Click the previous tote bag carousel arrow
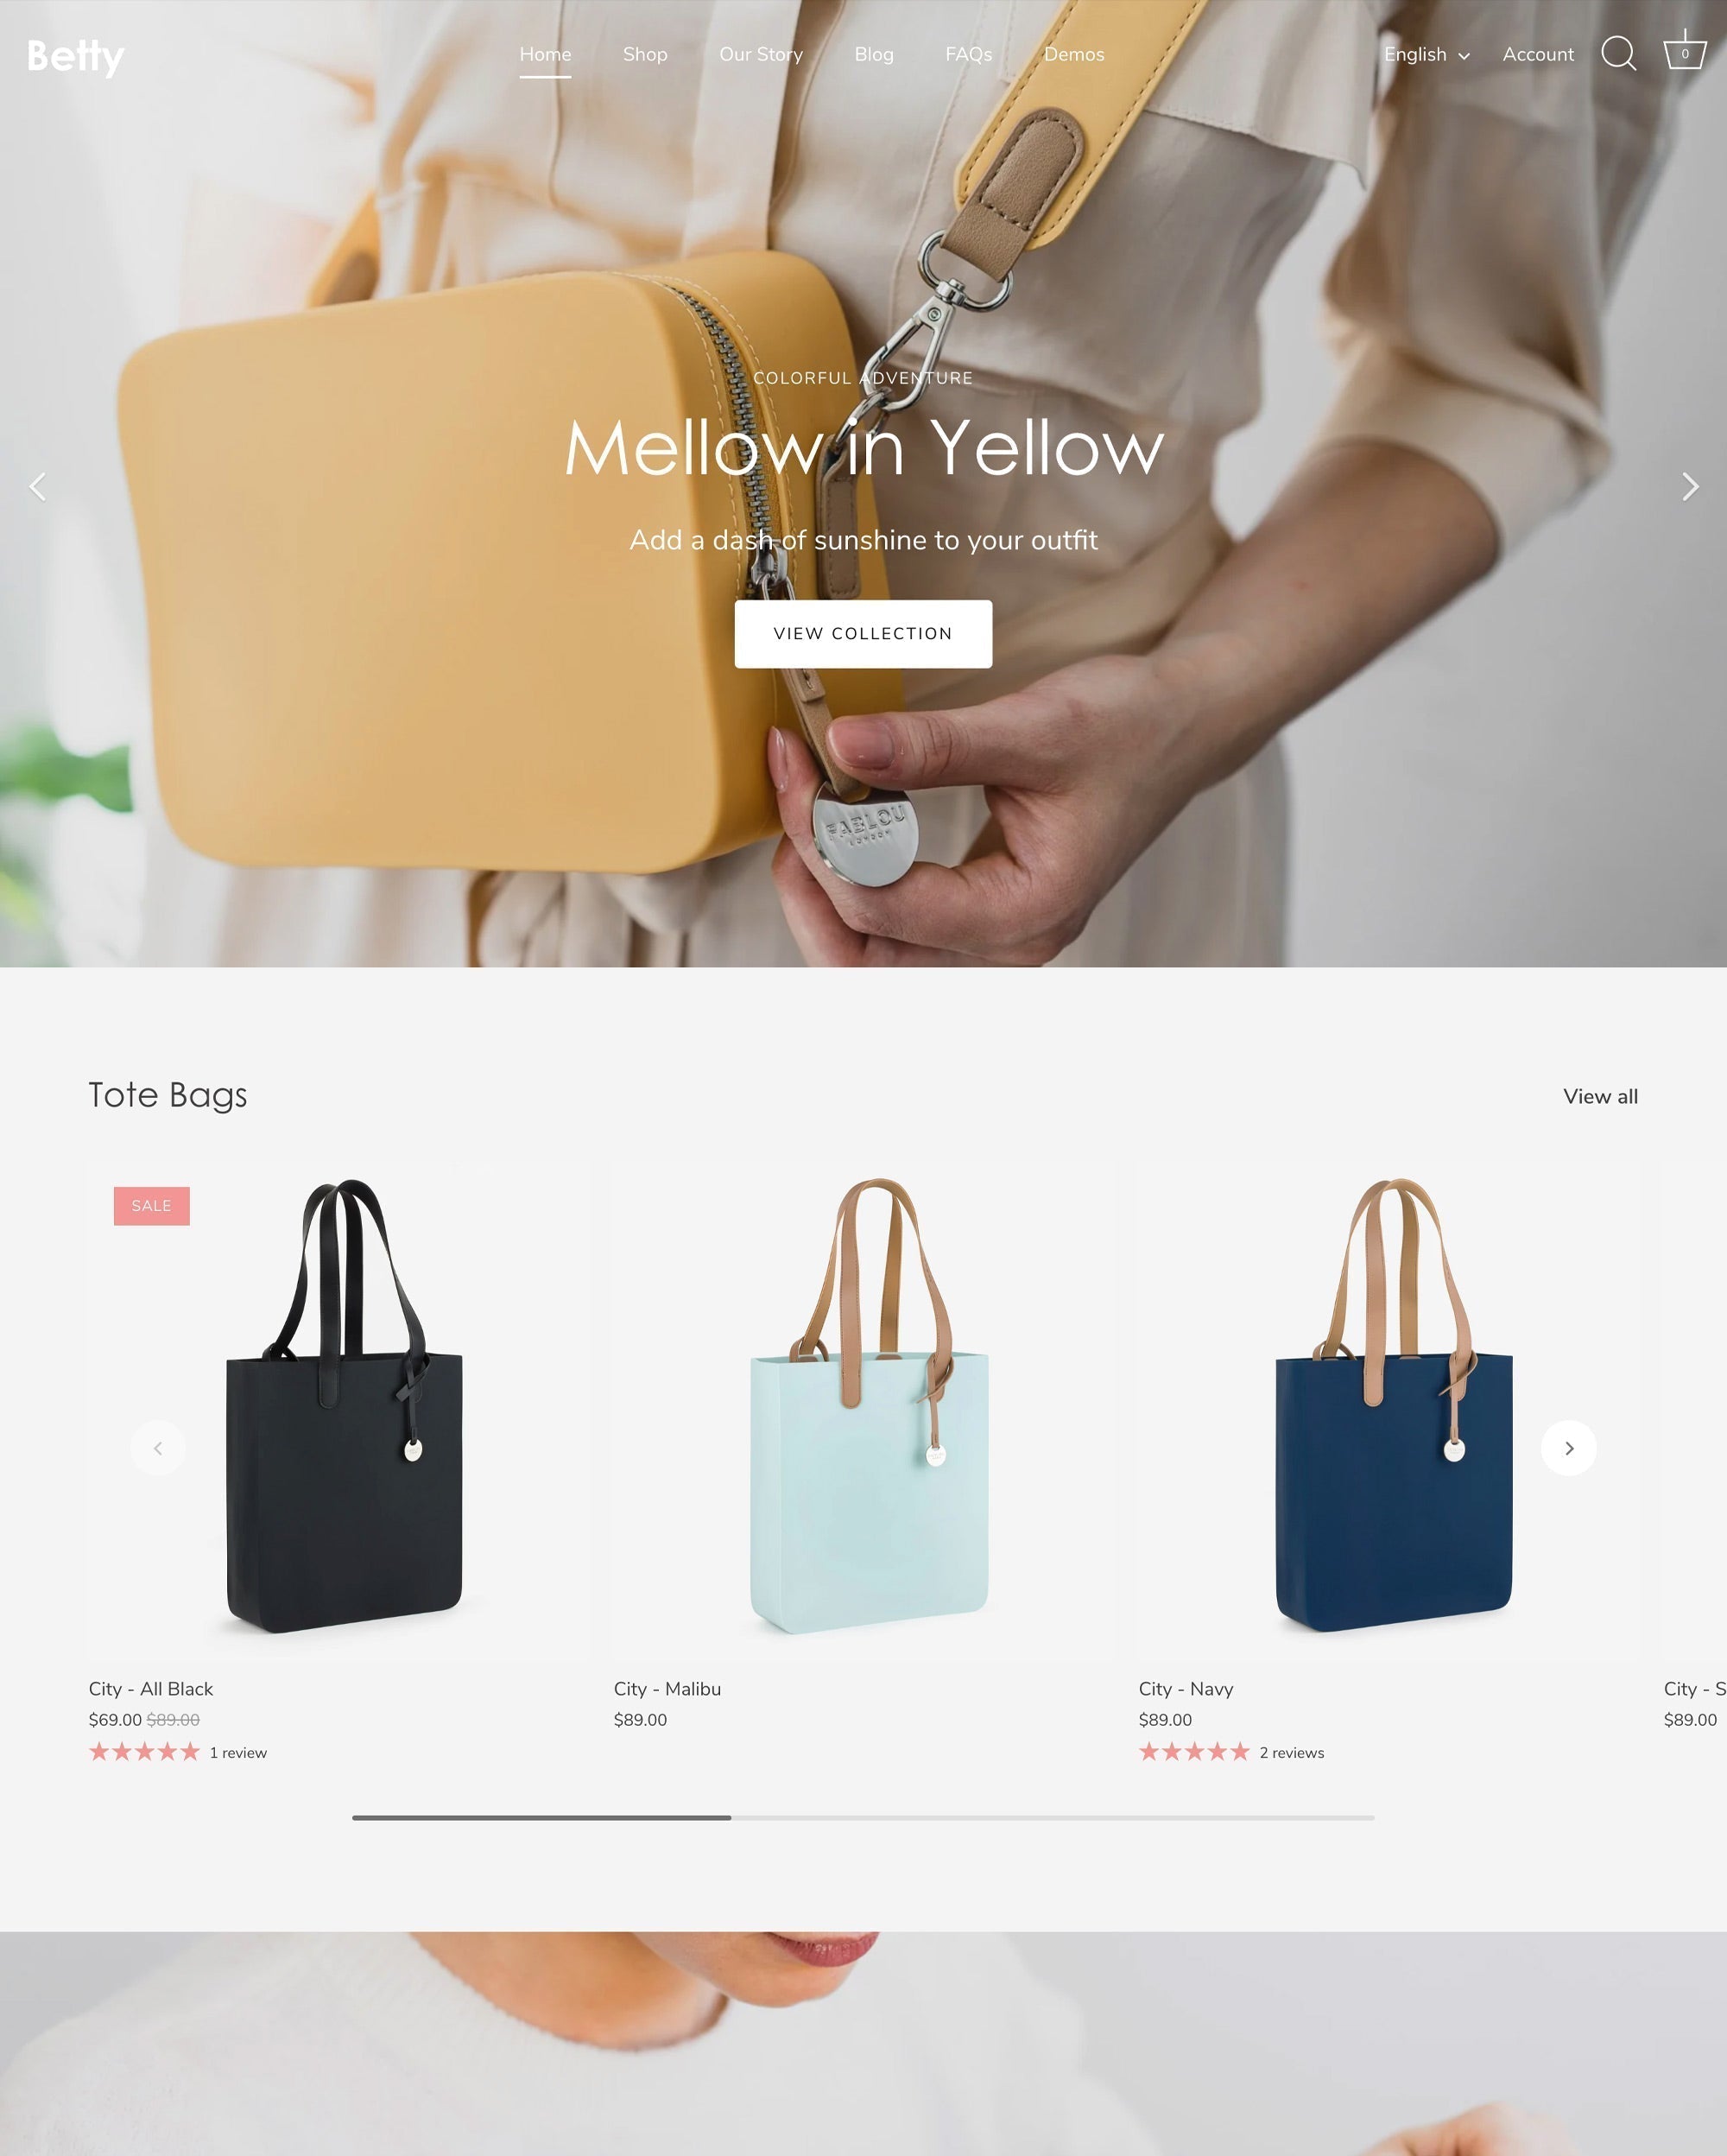Image resolution: width=1727 pixels, height=2156 pixels. 159,1448
